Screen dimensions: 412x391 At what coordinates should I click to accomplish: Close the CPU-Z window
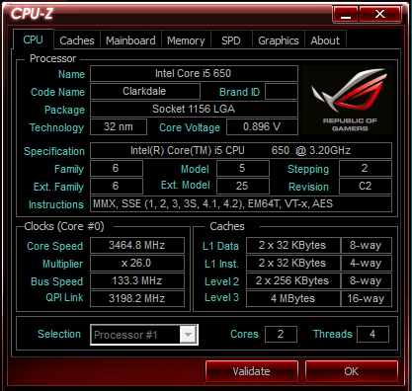[380, 14]
